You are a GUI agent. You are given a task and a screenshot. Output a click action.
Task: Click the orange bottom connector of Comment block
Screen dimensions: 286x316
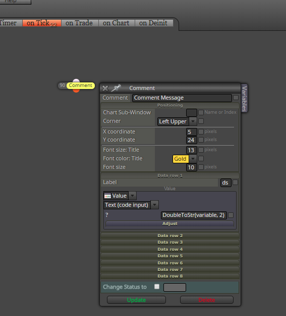76,91
